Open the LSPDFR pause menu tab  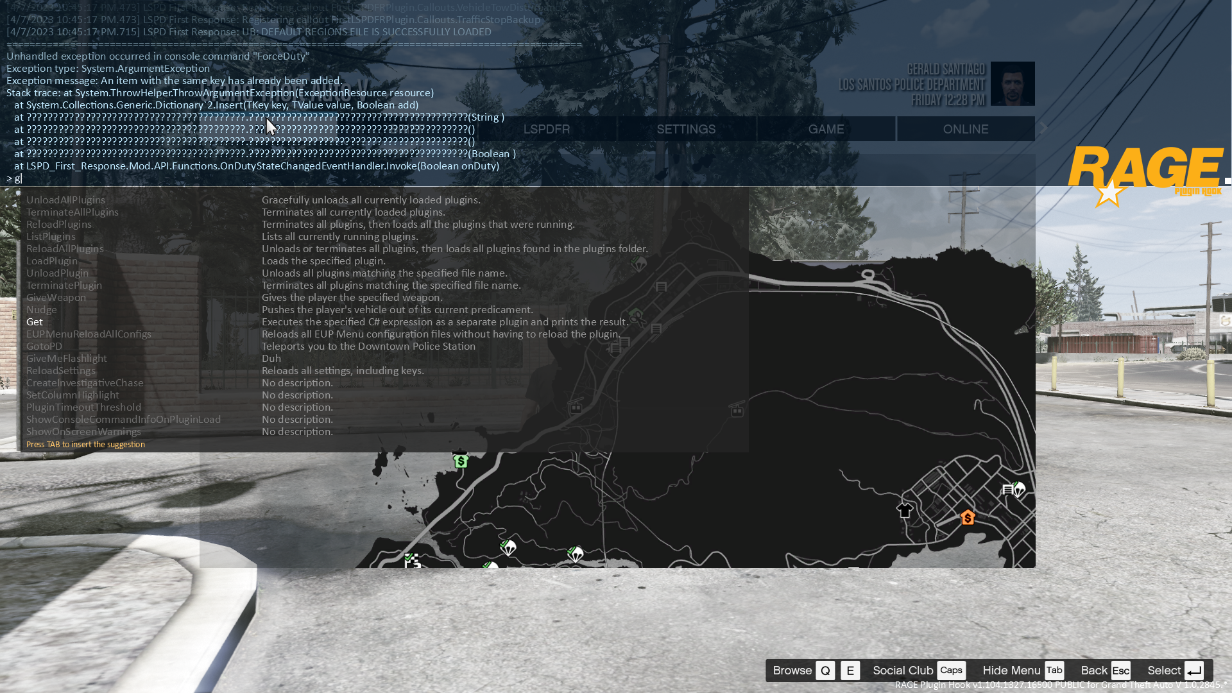pos(546,129)
